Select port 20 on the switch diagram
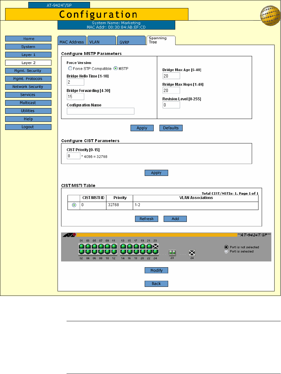 point(142,252)
